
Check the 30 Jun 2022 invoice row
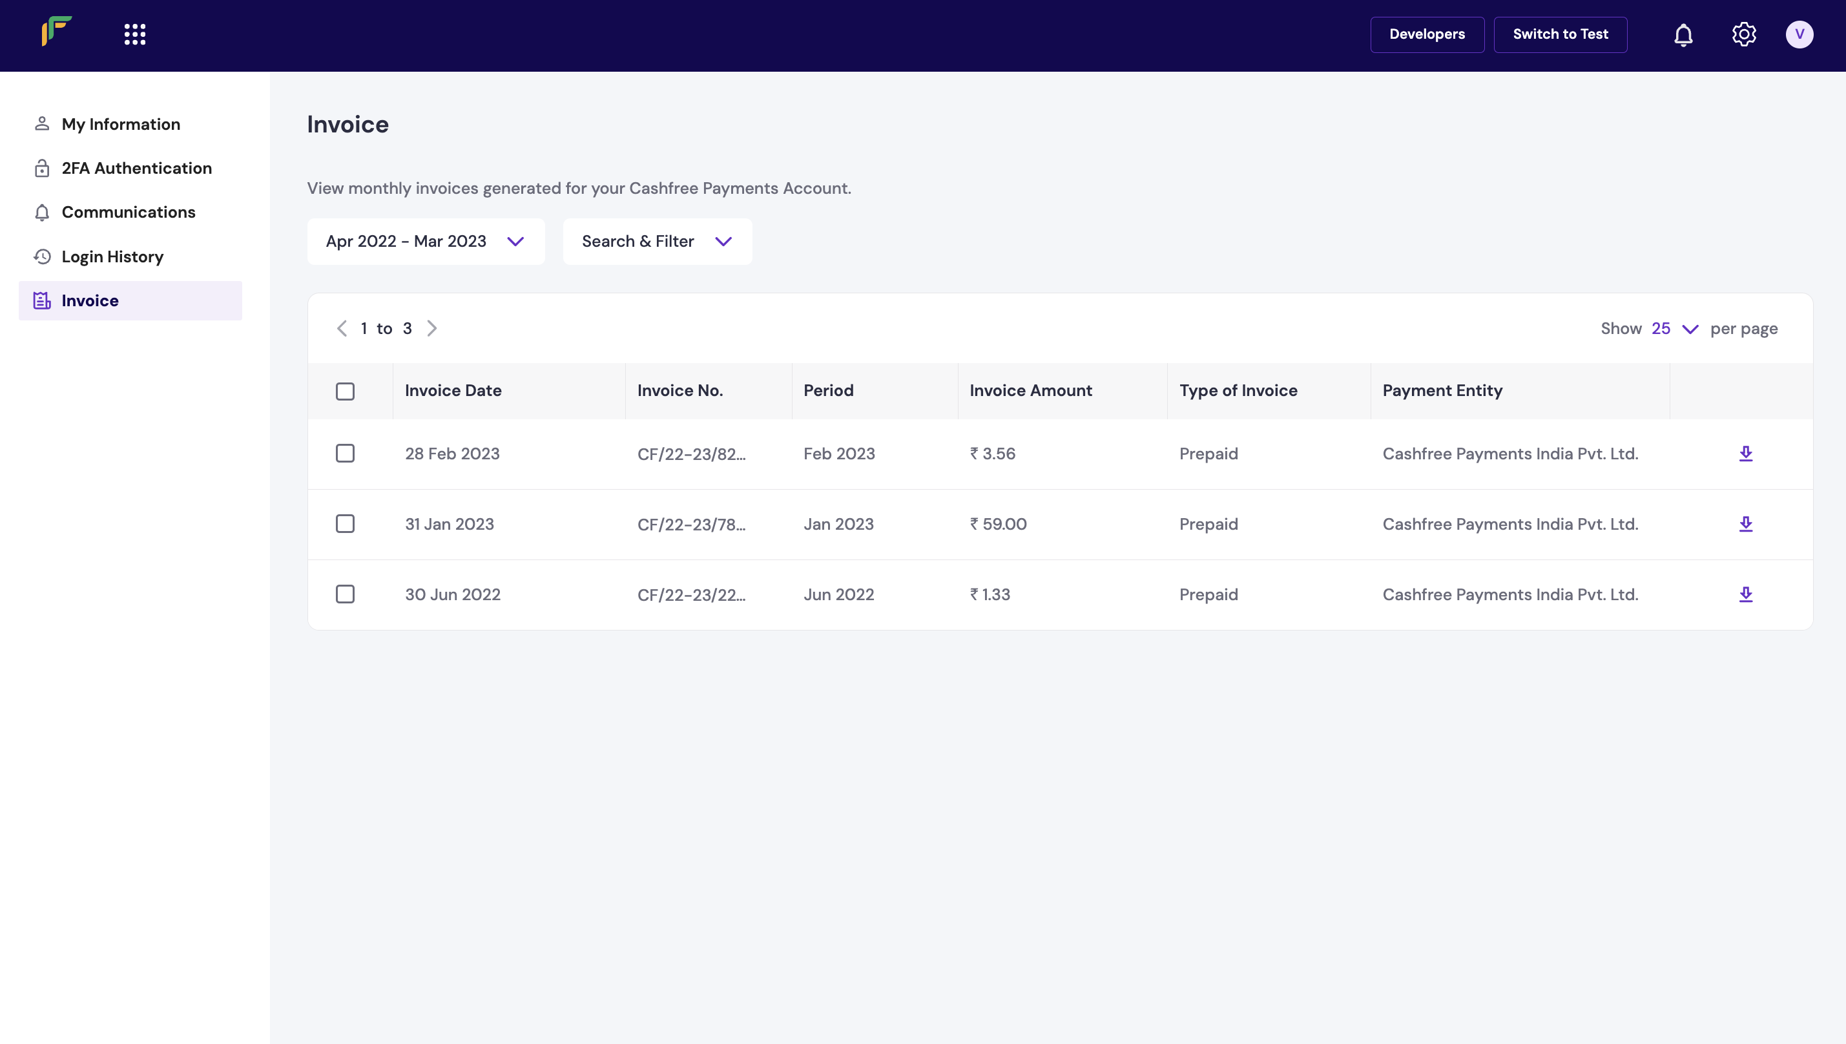click(345, 594)
